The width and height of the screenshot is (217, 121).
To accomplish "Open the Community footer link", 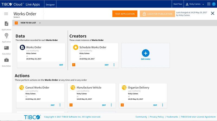I will tap(141, 117).
